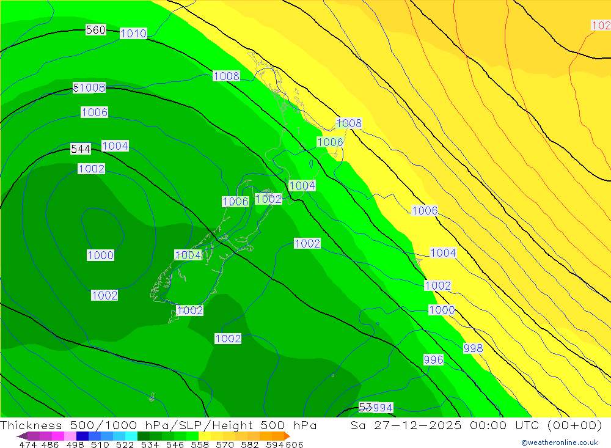The height and width of the screenshot is (448, 611).
Task: Click the 474 legend value
Action: [27, 444]
